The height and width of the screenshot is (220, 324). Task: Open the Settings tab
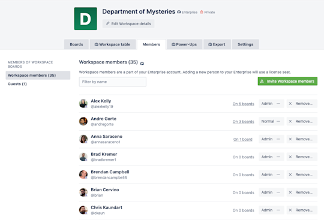click(245, 44)
